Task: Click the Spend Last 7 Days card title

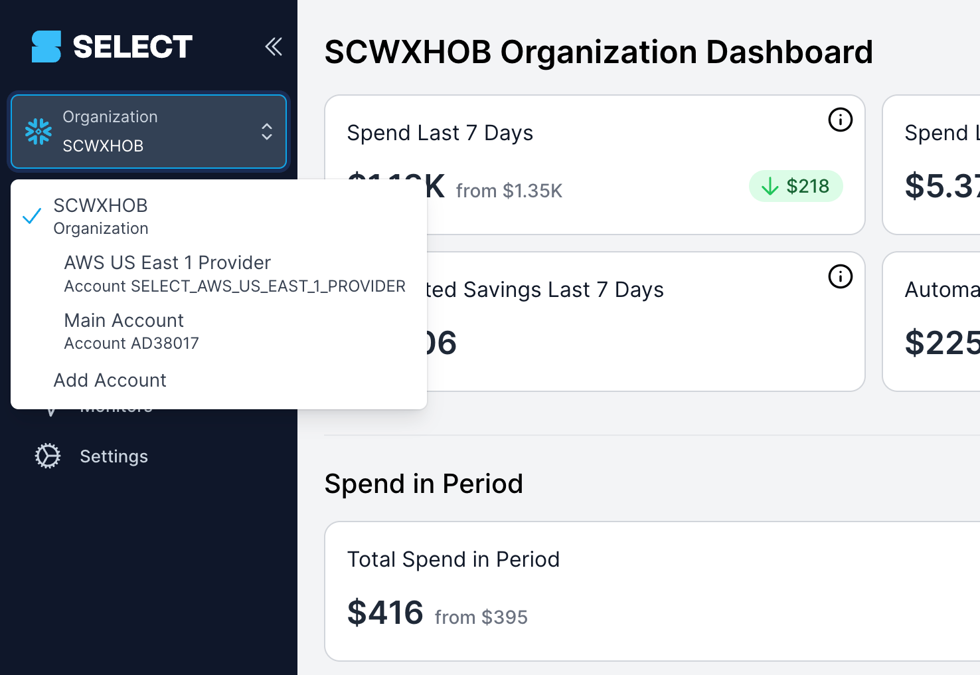Action: (440, 133)
